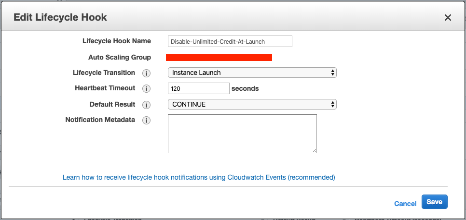Open the Default Result dropdown
466x220 pixels.
(252, 104)
